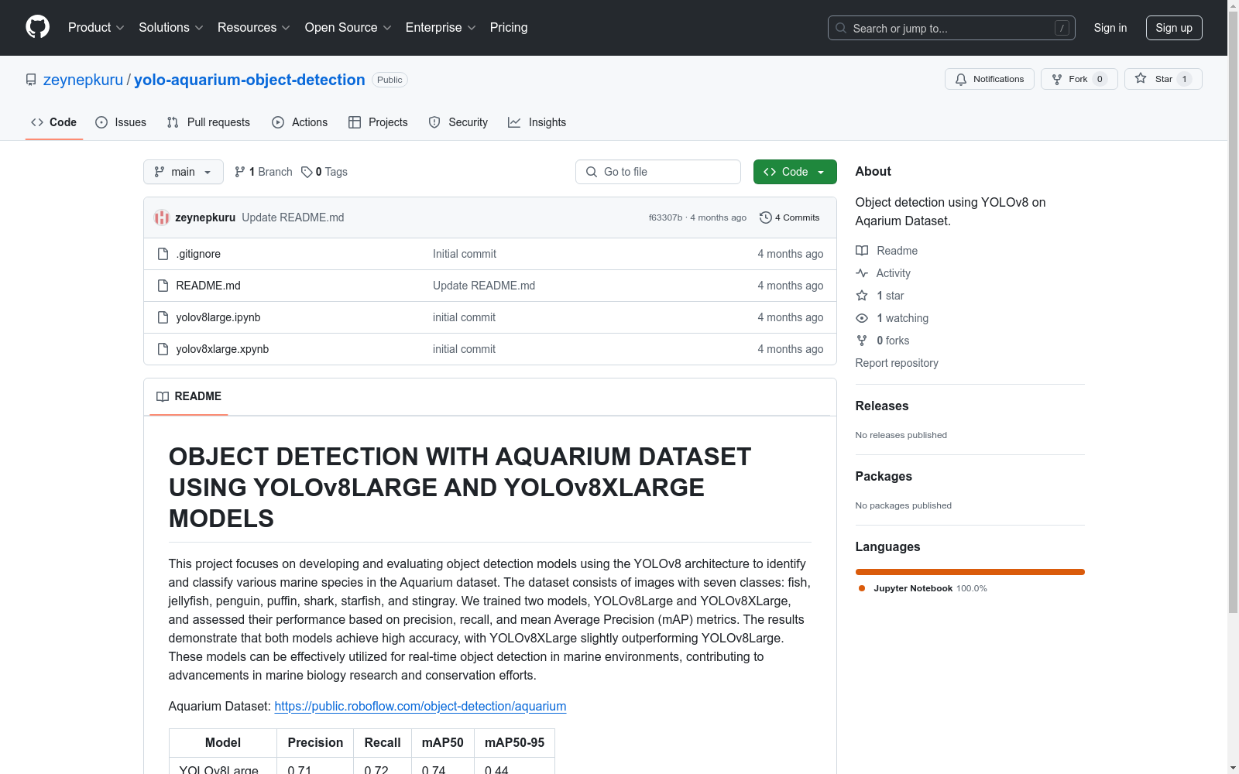
Task: Click the tag icon beside 0 Tags
Action: click(307, 172)
